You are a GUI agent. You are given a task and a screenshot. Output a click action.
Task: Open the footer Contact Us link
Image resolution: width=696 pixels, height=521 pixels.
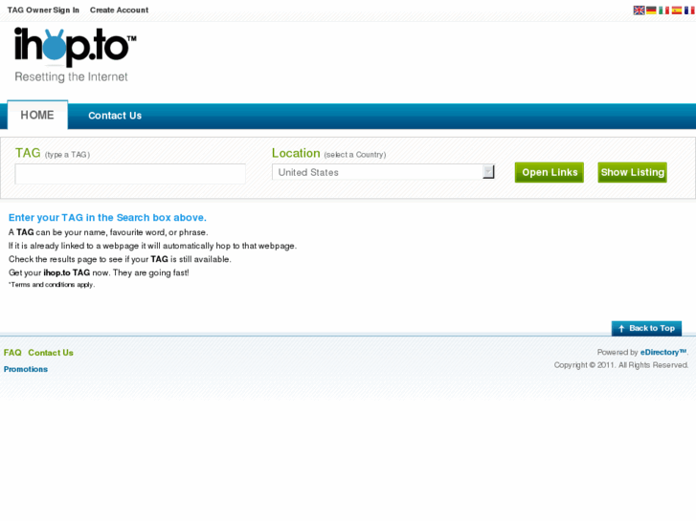(51, 353)
